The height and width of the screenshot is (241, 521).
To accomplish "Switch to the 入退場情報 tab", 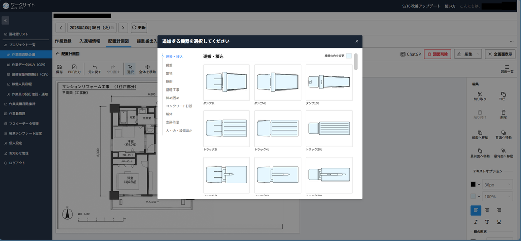I will (x=90, y=41).
